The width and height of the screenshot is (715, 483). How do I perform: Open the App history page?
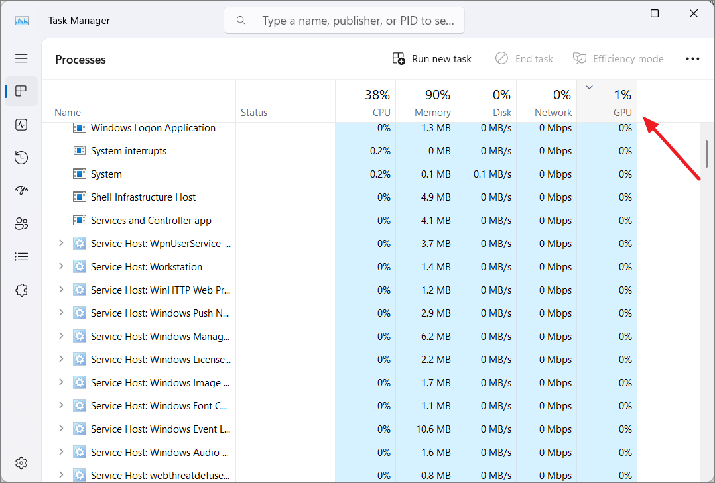pyautogui.click(x=21, y=157)
